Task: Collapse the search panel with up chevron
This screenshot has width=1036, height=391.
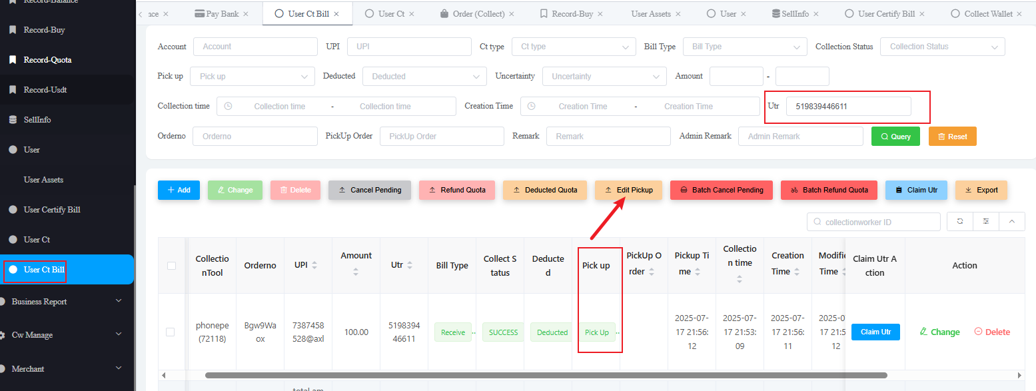Action: coord(1011,221)
